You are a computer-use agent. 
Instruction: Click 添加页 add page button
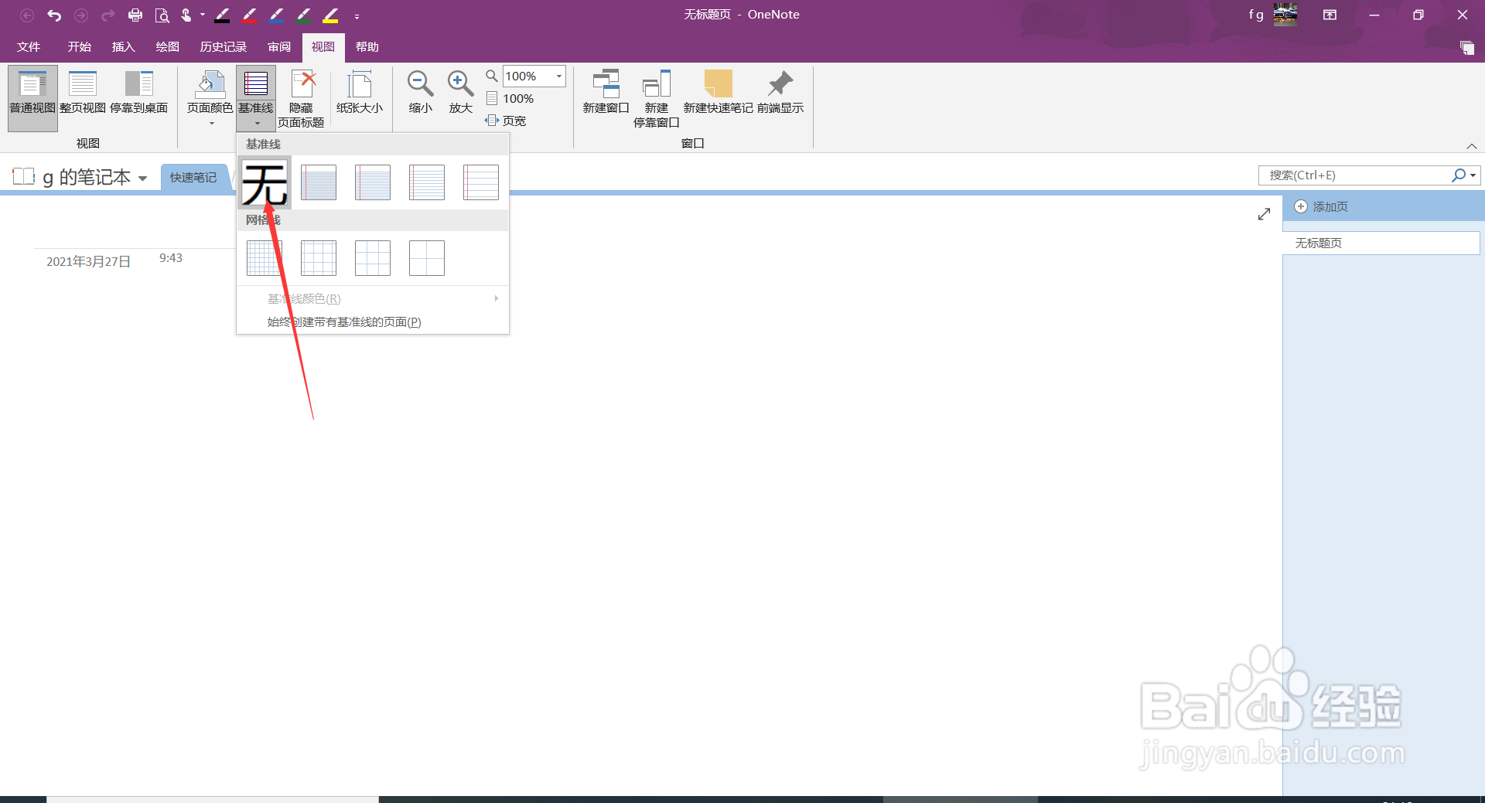[1322, 207]
